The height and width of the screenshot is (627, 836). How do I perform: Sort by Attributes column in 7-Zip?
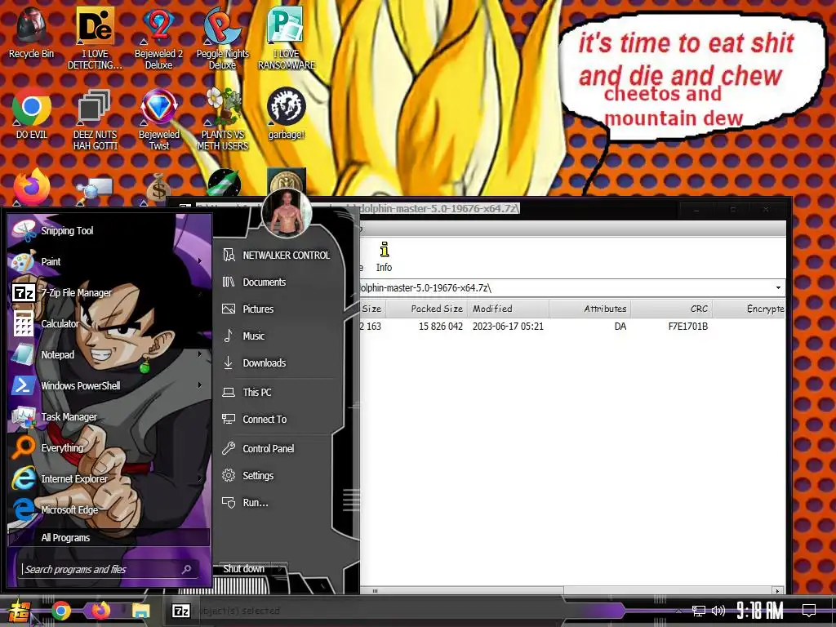point(589,309)
